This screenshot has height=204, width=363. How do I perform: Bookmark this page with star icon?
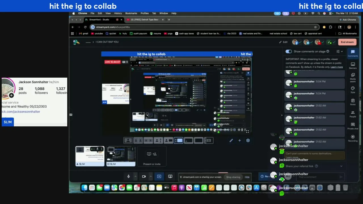pyautogui.click(x=315, y=27)
